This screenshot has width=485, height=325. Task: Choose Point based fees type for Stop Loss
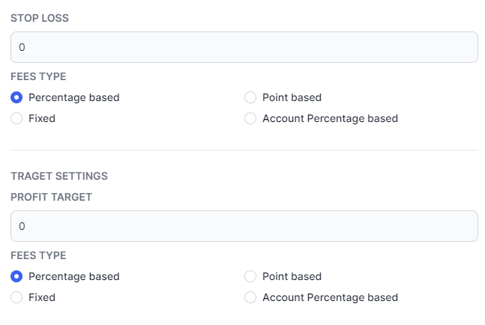[x=250, y=97]
